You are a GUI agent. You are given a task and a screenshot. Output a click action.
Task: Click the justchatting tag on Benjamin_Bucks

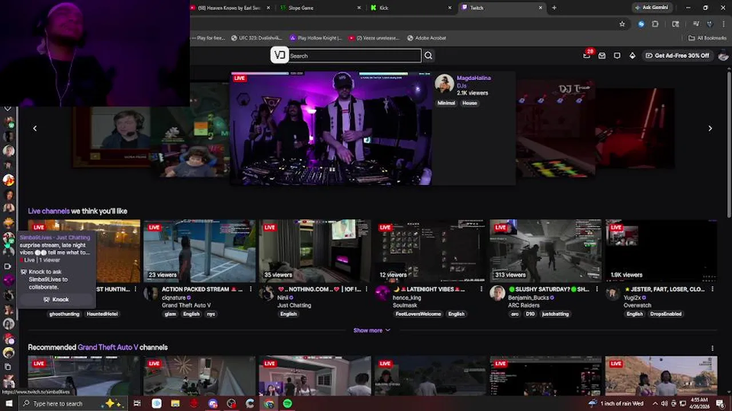(555, 315)
